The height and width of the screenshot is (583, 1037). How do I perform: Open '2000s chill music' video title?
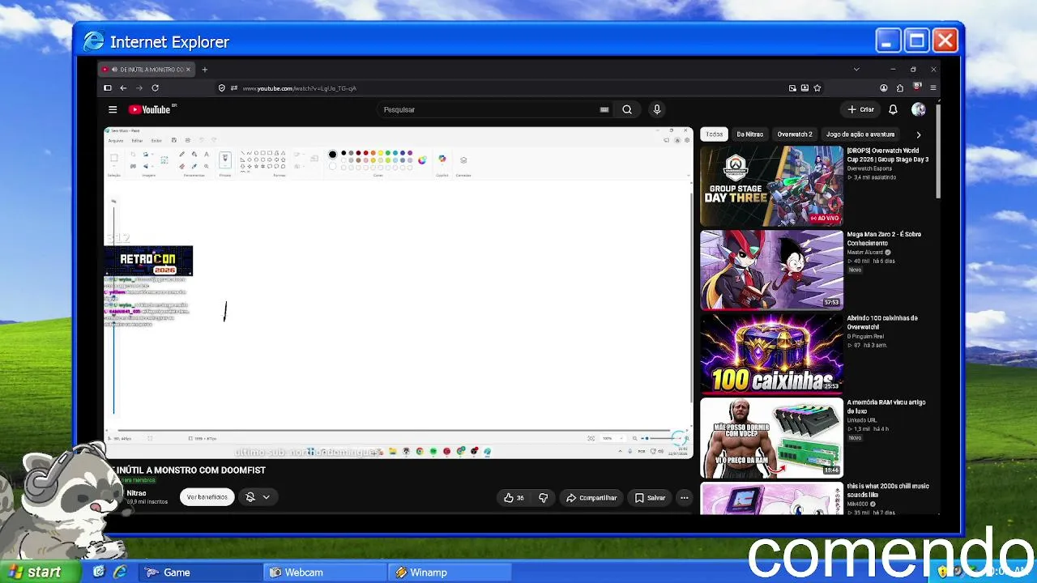click(888, 490)
